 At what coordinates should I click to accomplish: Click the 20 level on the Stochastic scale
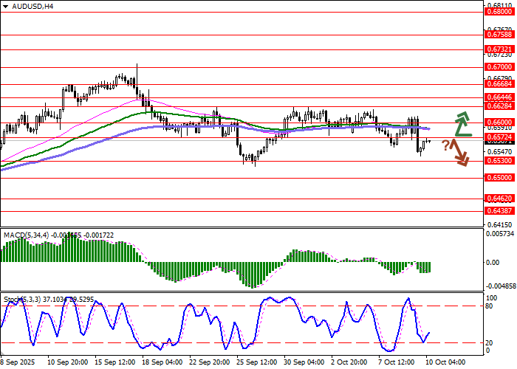[x=489, y=343]
